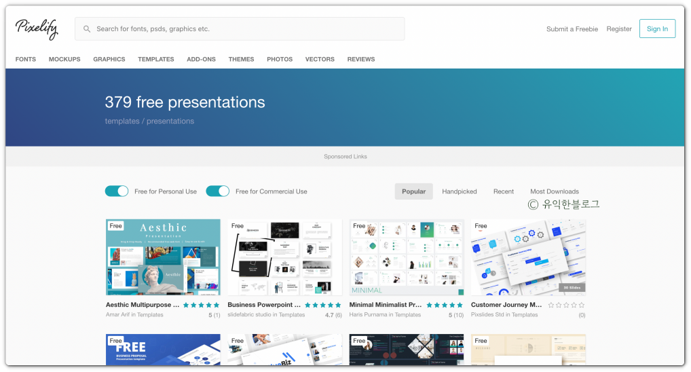Open the blue FREE Business Proposal thumbnail
Viewport: 691px width, 372px height.
163,350
